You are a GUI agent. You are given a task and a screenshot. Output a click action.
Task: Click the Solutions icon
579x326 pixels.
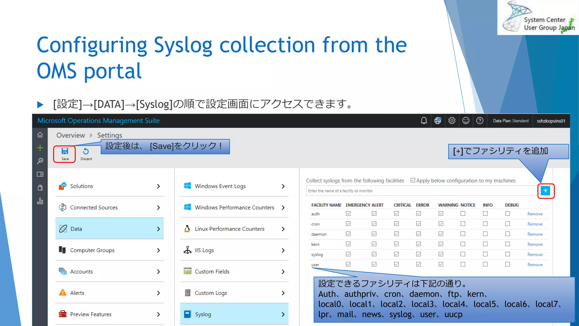tap(62, 186)
